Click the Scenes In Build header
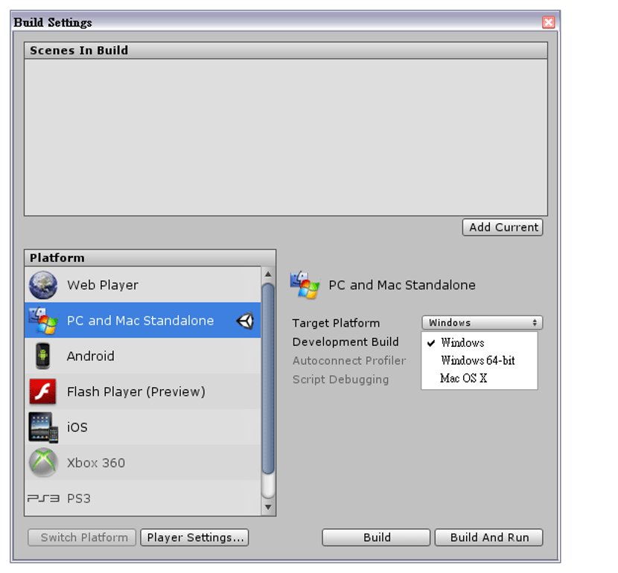 point(286,51)
